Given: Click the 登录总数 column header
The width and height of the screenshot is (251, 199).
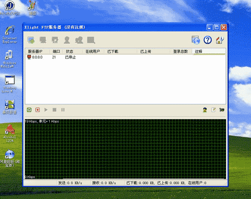Looking at the screenshot, I should click(181, 51).
